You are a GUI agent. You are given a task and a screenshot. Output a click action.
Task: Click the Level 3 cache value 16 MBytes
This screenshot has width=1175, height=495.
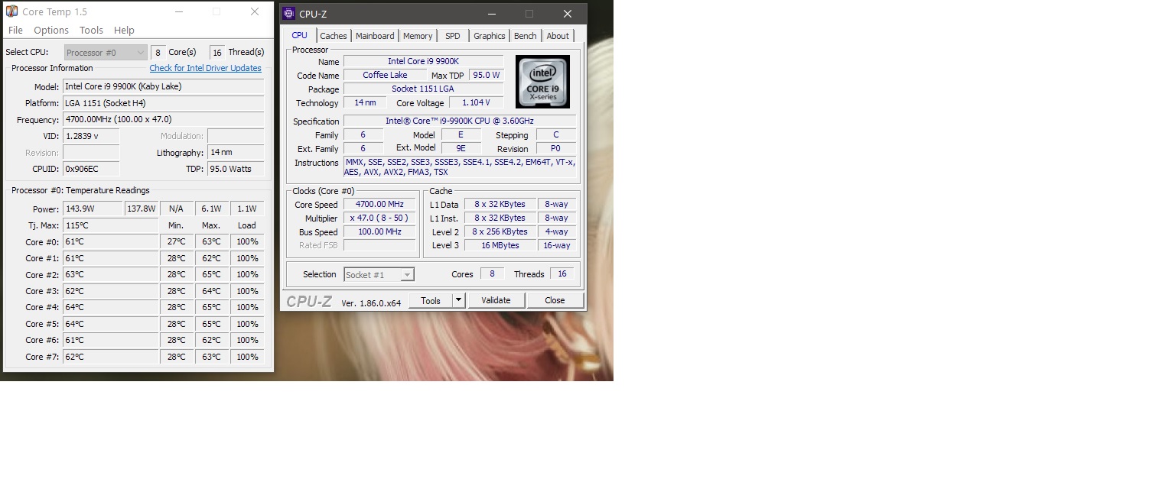click(x=500, y=245)
